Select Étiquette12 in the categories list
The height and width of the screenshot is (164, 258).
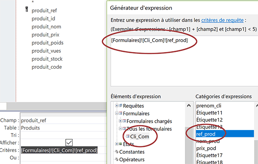coord(209,120)
